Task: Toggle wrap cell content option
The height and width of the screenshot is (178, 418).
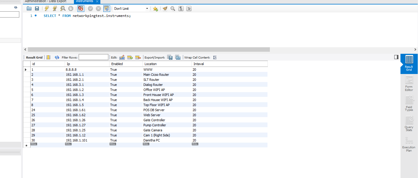Action: (215, 57)
